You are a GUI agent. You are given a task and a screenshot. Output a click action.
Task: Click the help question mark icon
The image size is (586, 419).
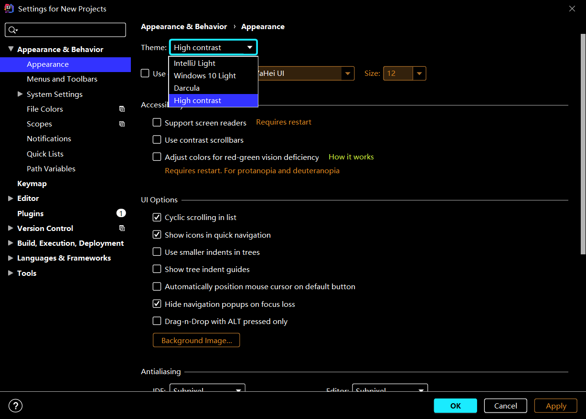point(16,406)
